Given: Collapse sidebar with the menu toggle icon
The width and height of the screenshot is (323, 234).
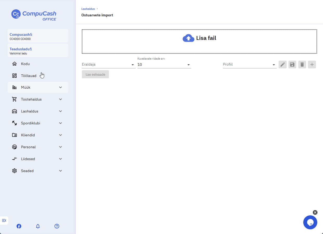Looking at the screenshot, I should coord(4,221).
